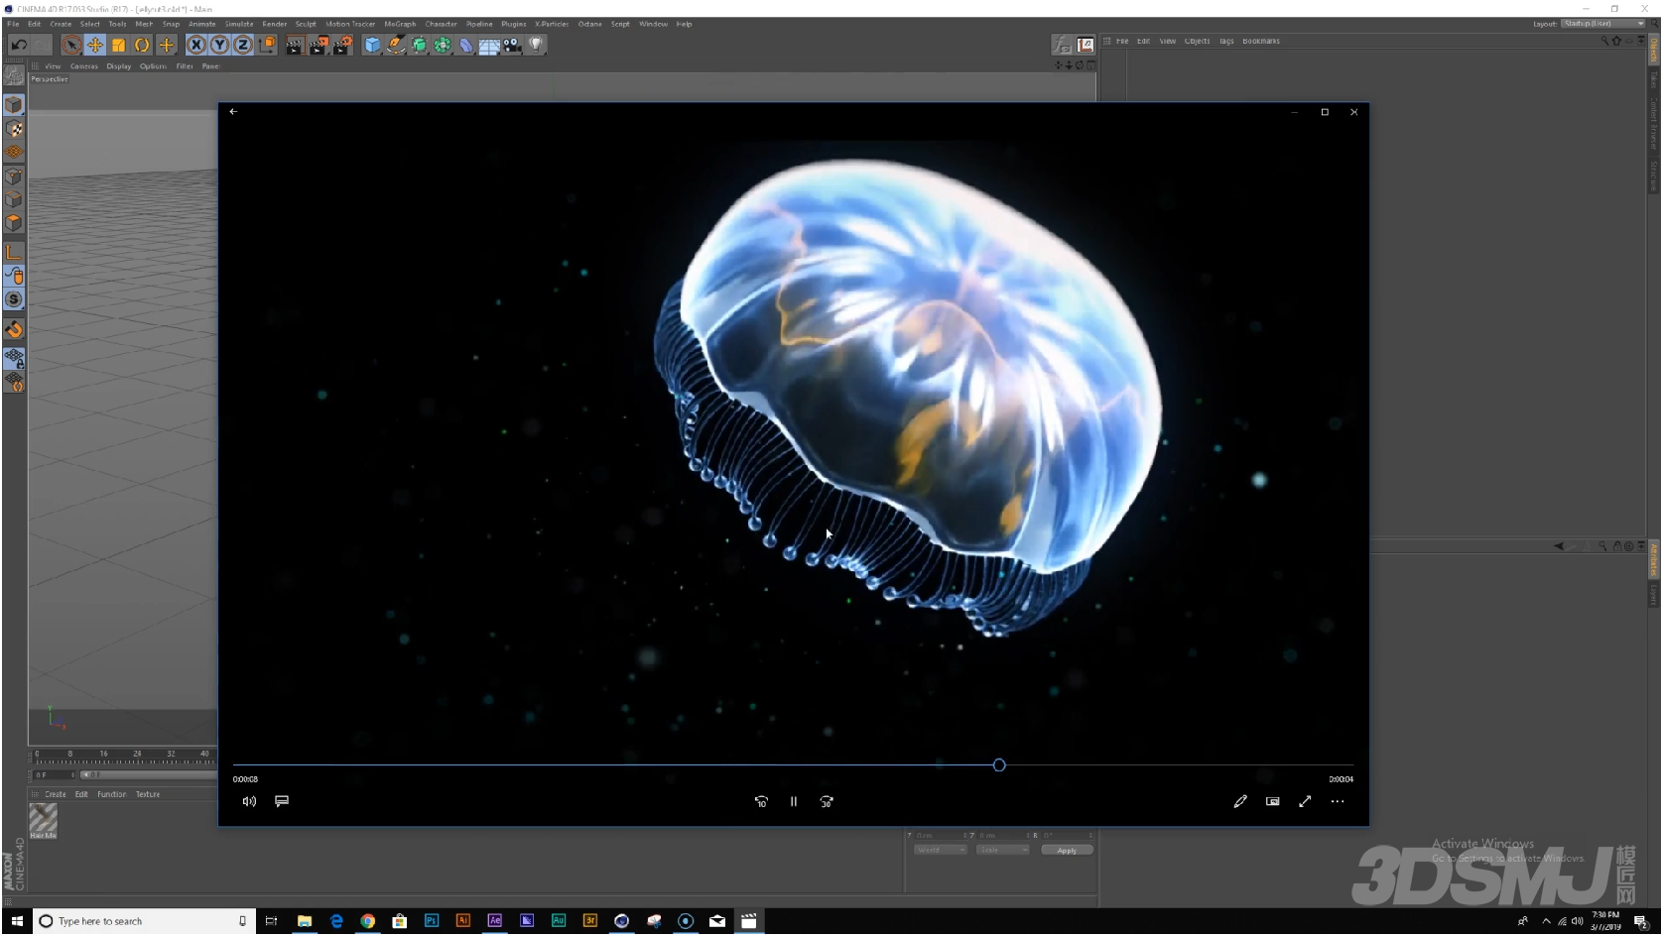Enable Model mode cube icon in left palette
Image resolution: width=1663 pixels, height=936 pixels.
point(14,105)
